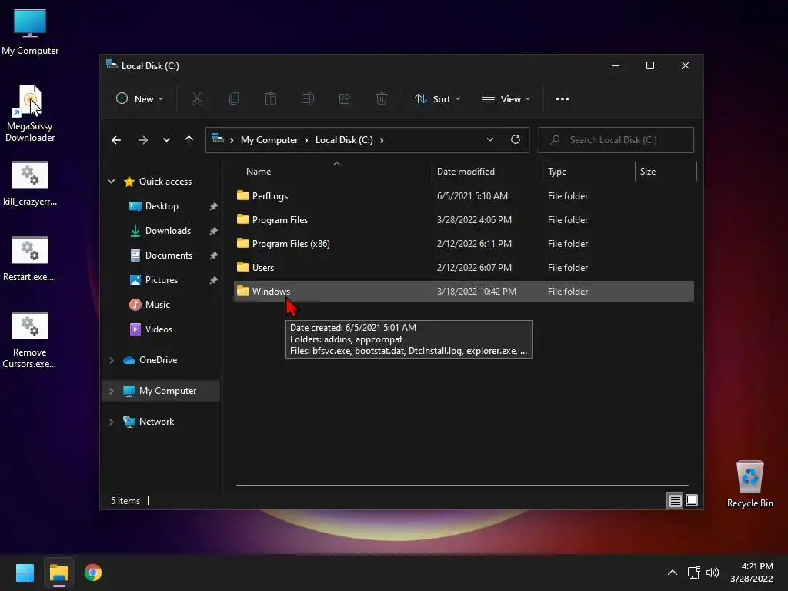788x591 pixels.
Task: Click File Explorer taskbar icon
Action: (x=58, y=573)
